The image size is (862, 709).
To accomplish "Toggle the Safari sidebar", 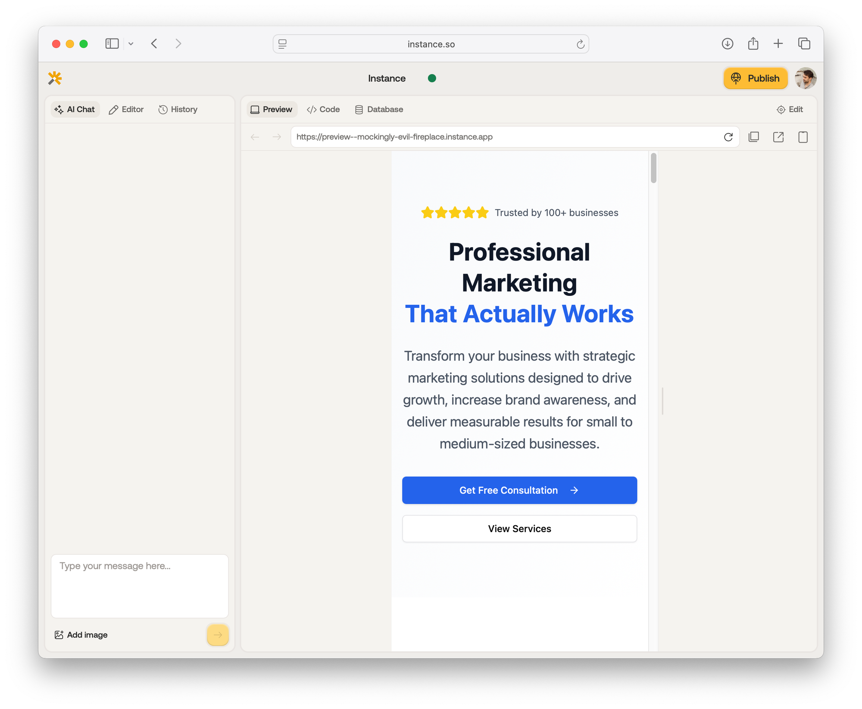I will 112,44.
